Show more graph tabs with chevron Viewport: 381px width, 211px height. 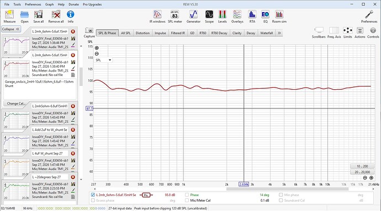click(x=279, y=33)
